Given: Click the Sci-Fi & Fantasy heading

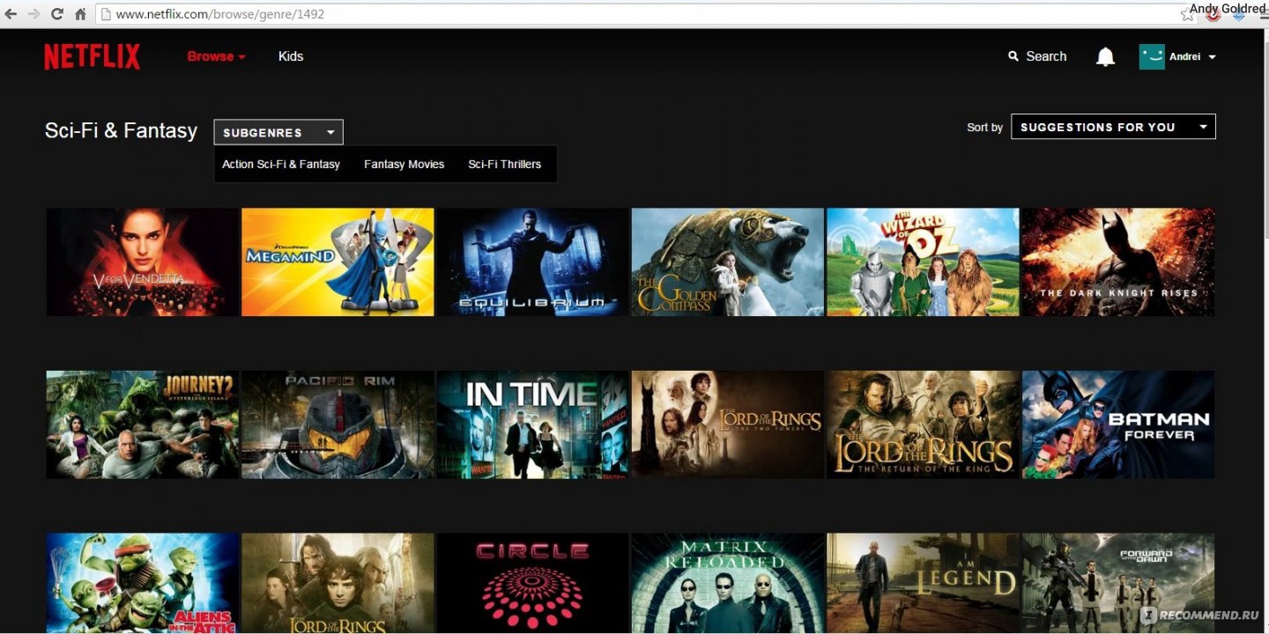Looking at the screenshot, I should [x=121, y=130].
